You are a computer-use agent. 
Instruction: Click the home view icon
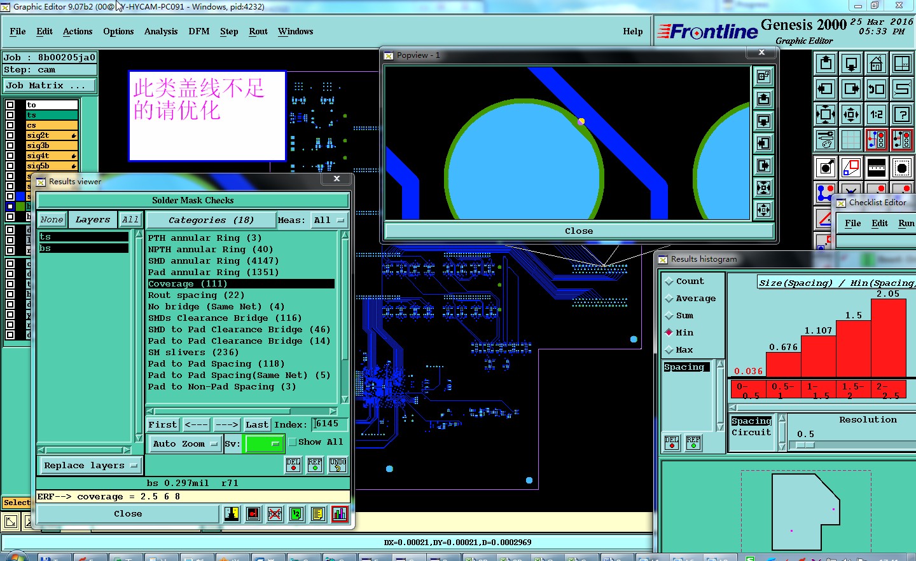coord(877,64)
